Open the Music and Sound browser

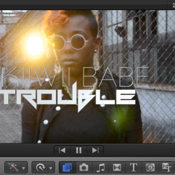point(100,167)
